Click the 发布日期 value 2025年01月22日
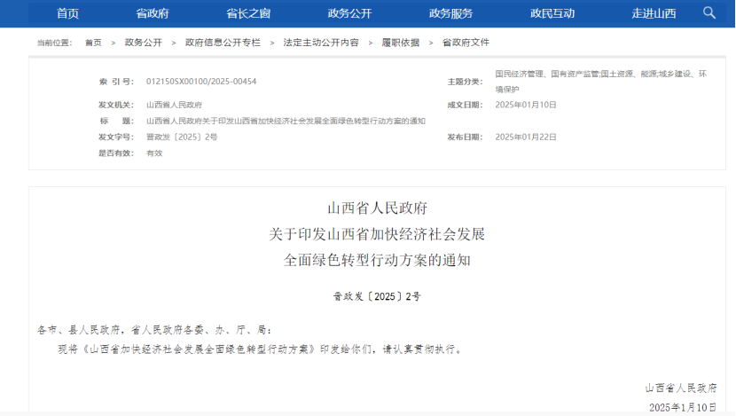 click(525, 137)
